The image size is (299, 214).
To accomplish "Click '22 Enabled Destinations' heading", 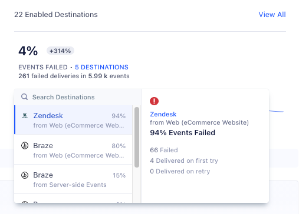I will point(56,15).
